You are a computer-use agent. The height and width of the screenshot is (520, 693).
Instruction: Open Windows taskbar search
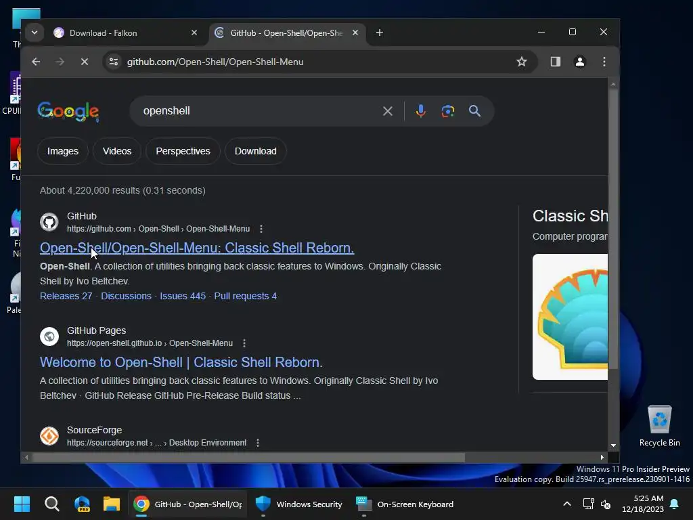51,504
